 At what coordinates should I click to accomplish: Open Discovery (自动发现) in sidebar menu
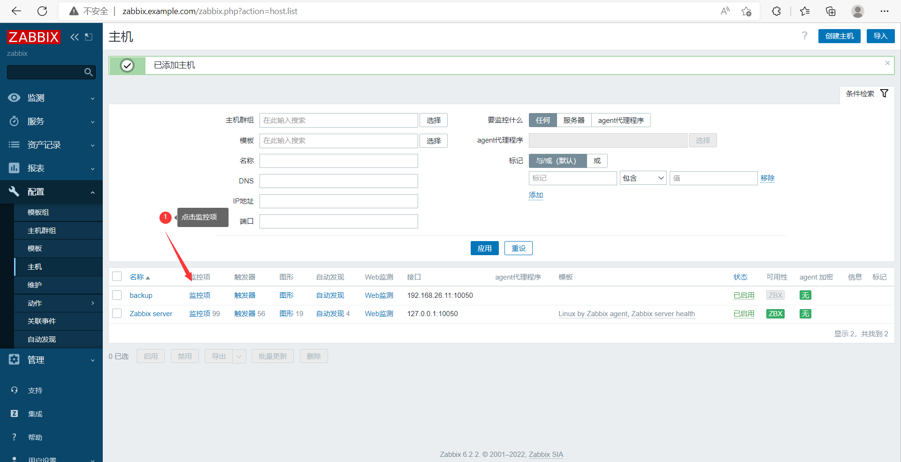click(x=58, y=339)
